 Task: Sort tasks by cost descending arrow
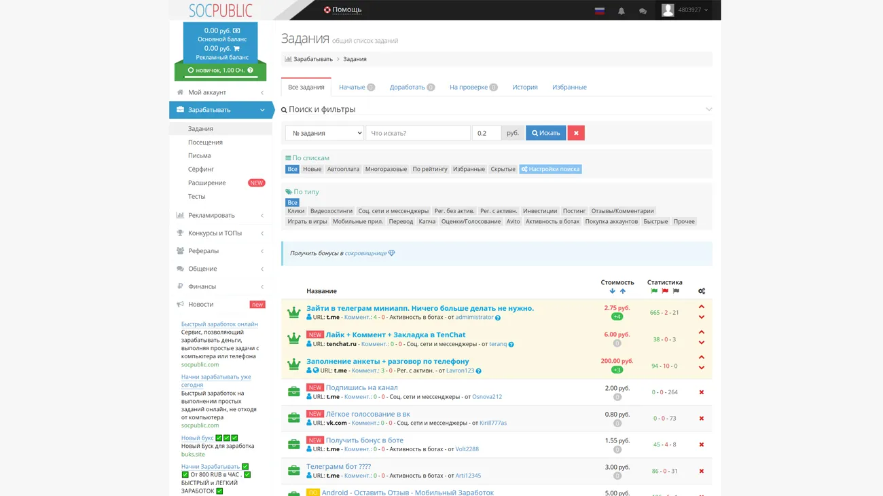[x=612, y=291]
